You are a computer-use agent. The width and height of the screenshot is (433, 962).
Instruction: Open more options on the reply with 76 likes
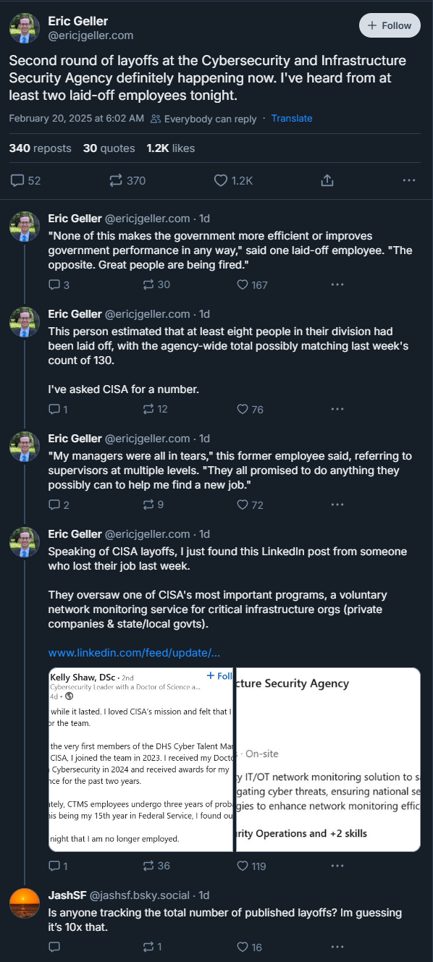click(337, 409)
